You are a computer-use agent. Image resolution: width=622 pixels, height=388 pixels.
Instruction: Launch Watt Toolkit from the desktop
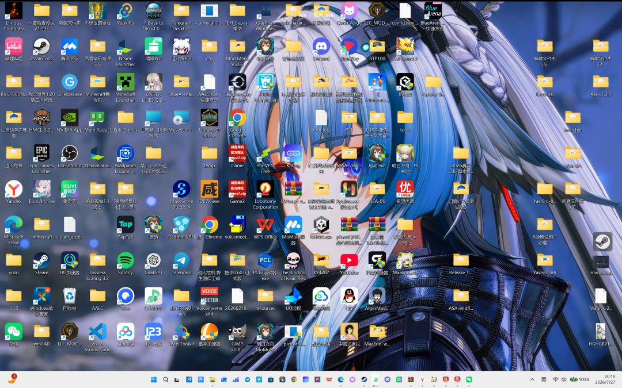(x=181, y=334)
